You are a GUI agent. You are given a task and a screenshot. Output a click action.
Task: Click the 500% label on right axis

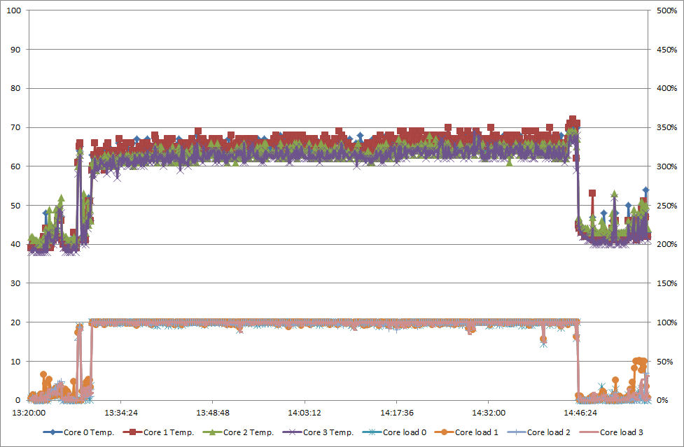click(x=664, y=10)
